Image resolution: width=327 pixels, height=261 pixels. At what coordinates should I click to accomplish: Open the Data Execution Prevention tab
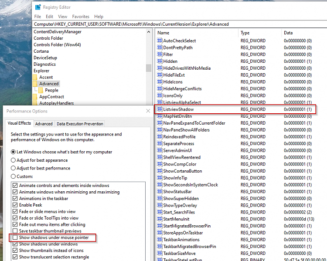coord(80,124)
